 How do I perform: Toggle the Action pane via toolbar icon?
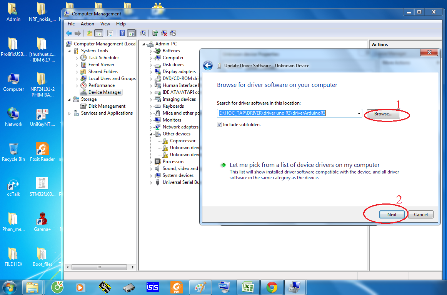pyautogui.click(x=132, y=33)
